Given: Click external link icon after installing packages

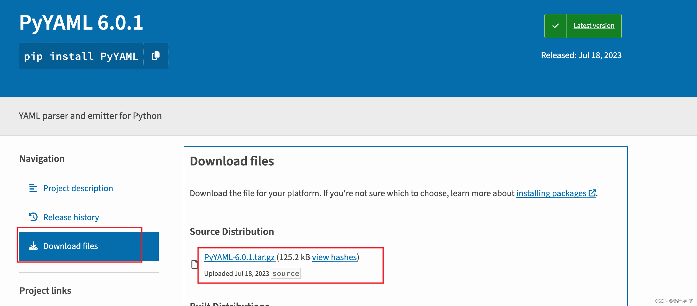Looking at the screenshot, I should tap(592, 193).
